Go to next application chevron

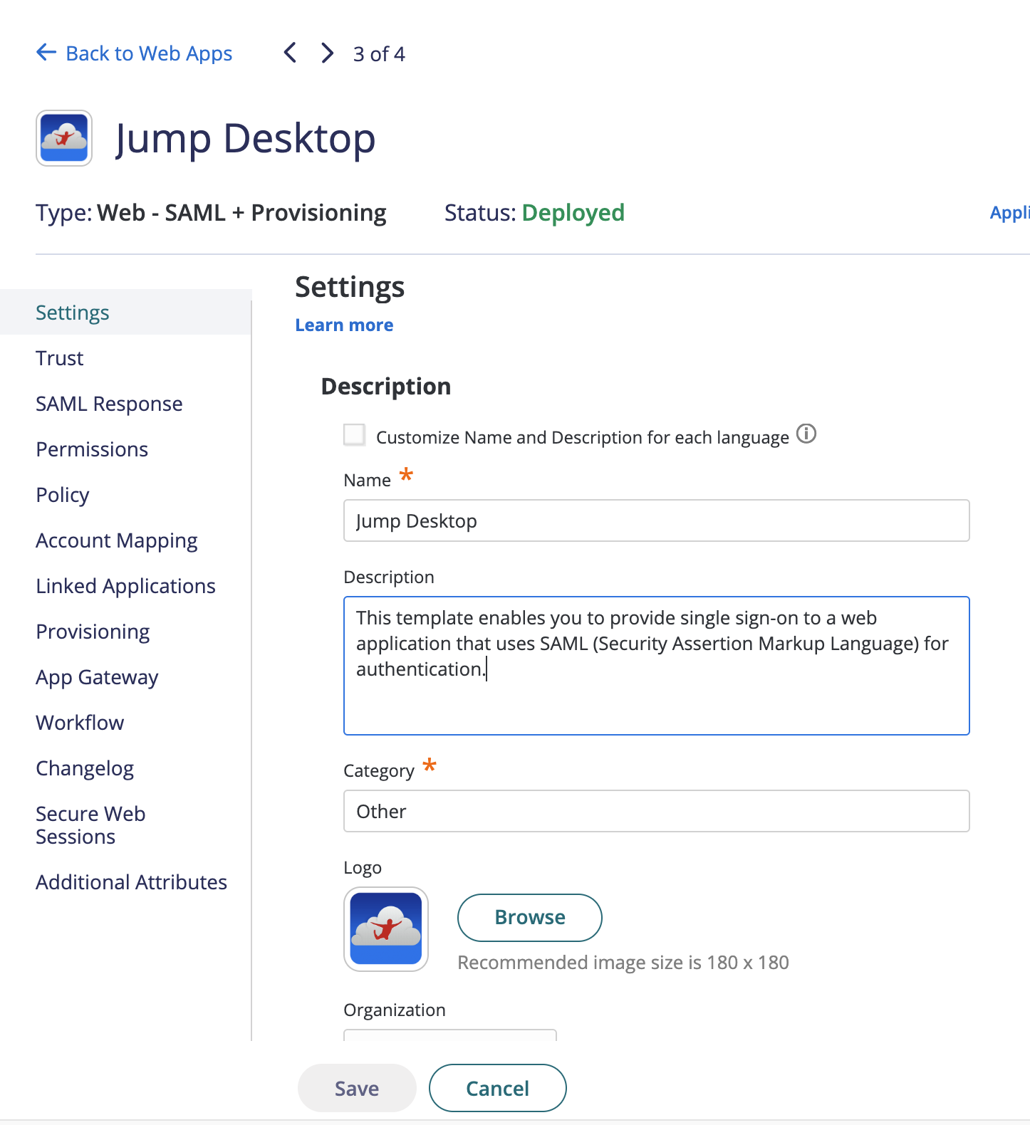point(327,53)
